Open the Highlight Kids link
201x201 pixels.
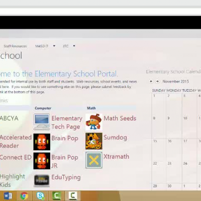(12, 180)
